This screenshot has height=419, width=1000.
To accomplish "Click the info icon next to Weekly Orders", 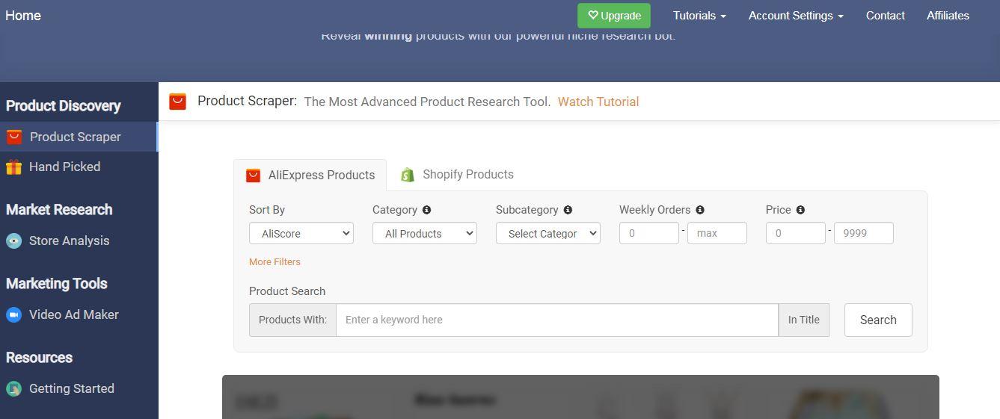I will click(x=699, y=210).
